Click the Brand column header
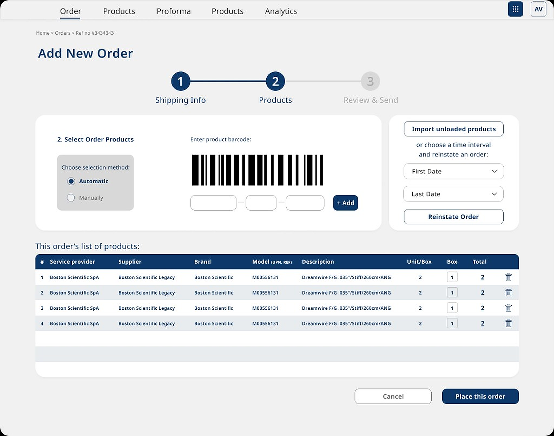The image size is (554, 436). click(x=203, y=262)
